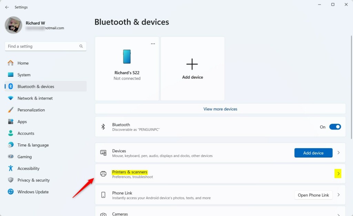This screenshot has height=216, width=353.
Task: Expand the Printers & scanners row chevron
Action: coord(338,174)
